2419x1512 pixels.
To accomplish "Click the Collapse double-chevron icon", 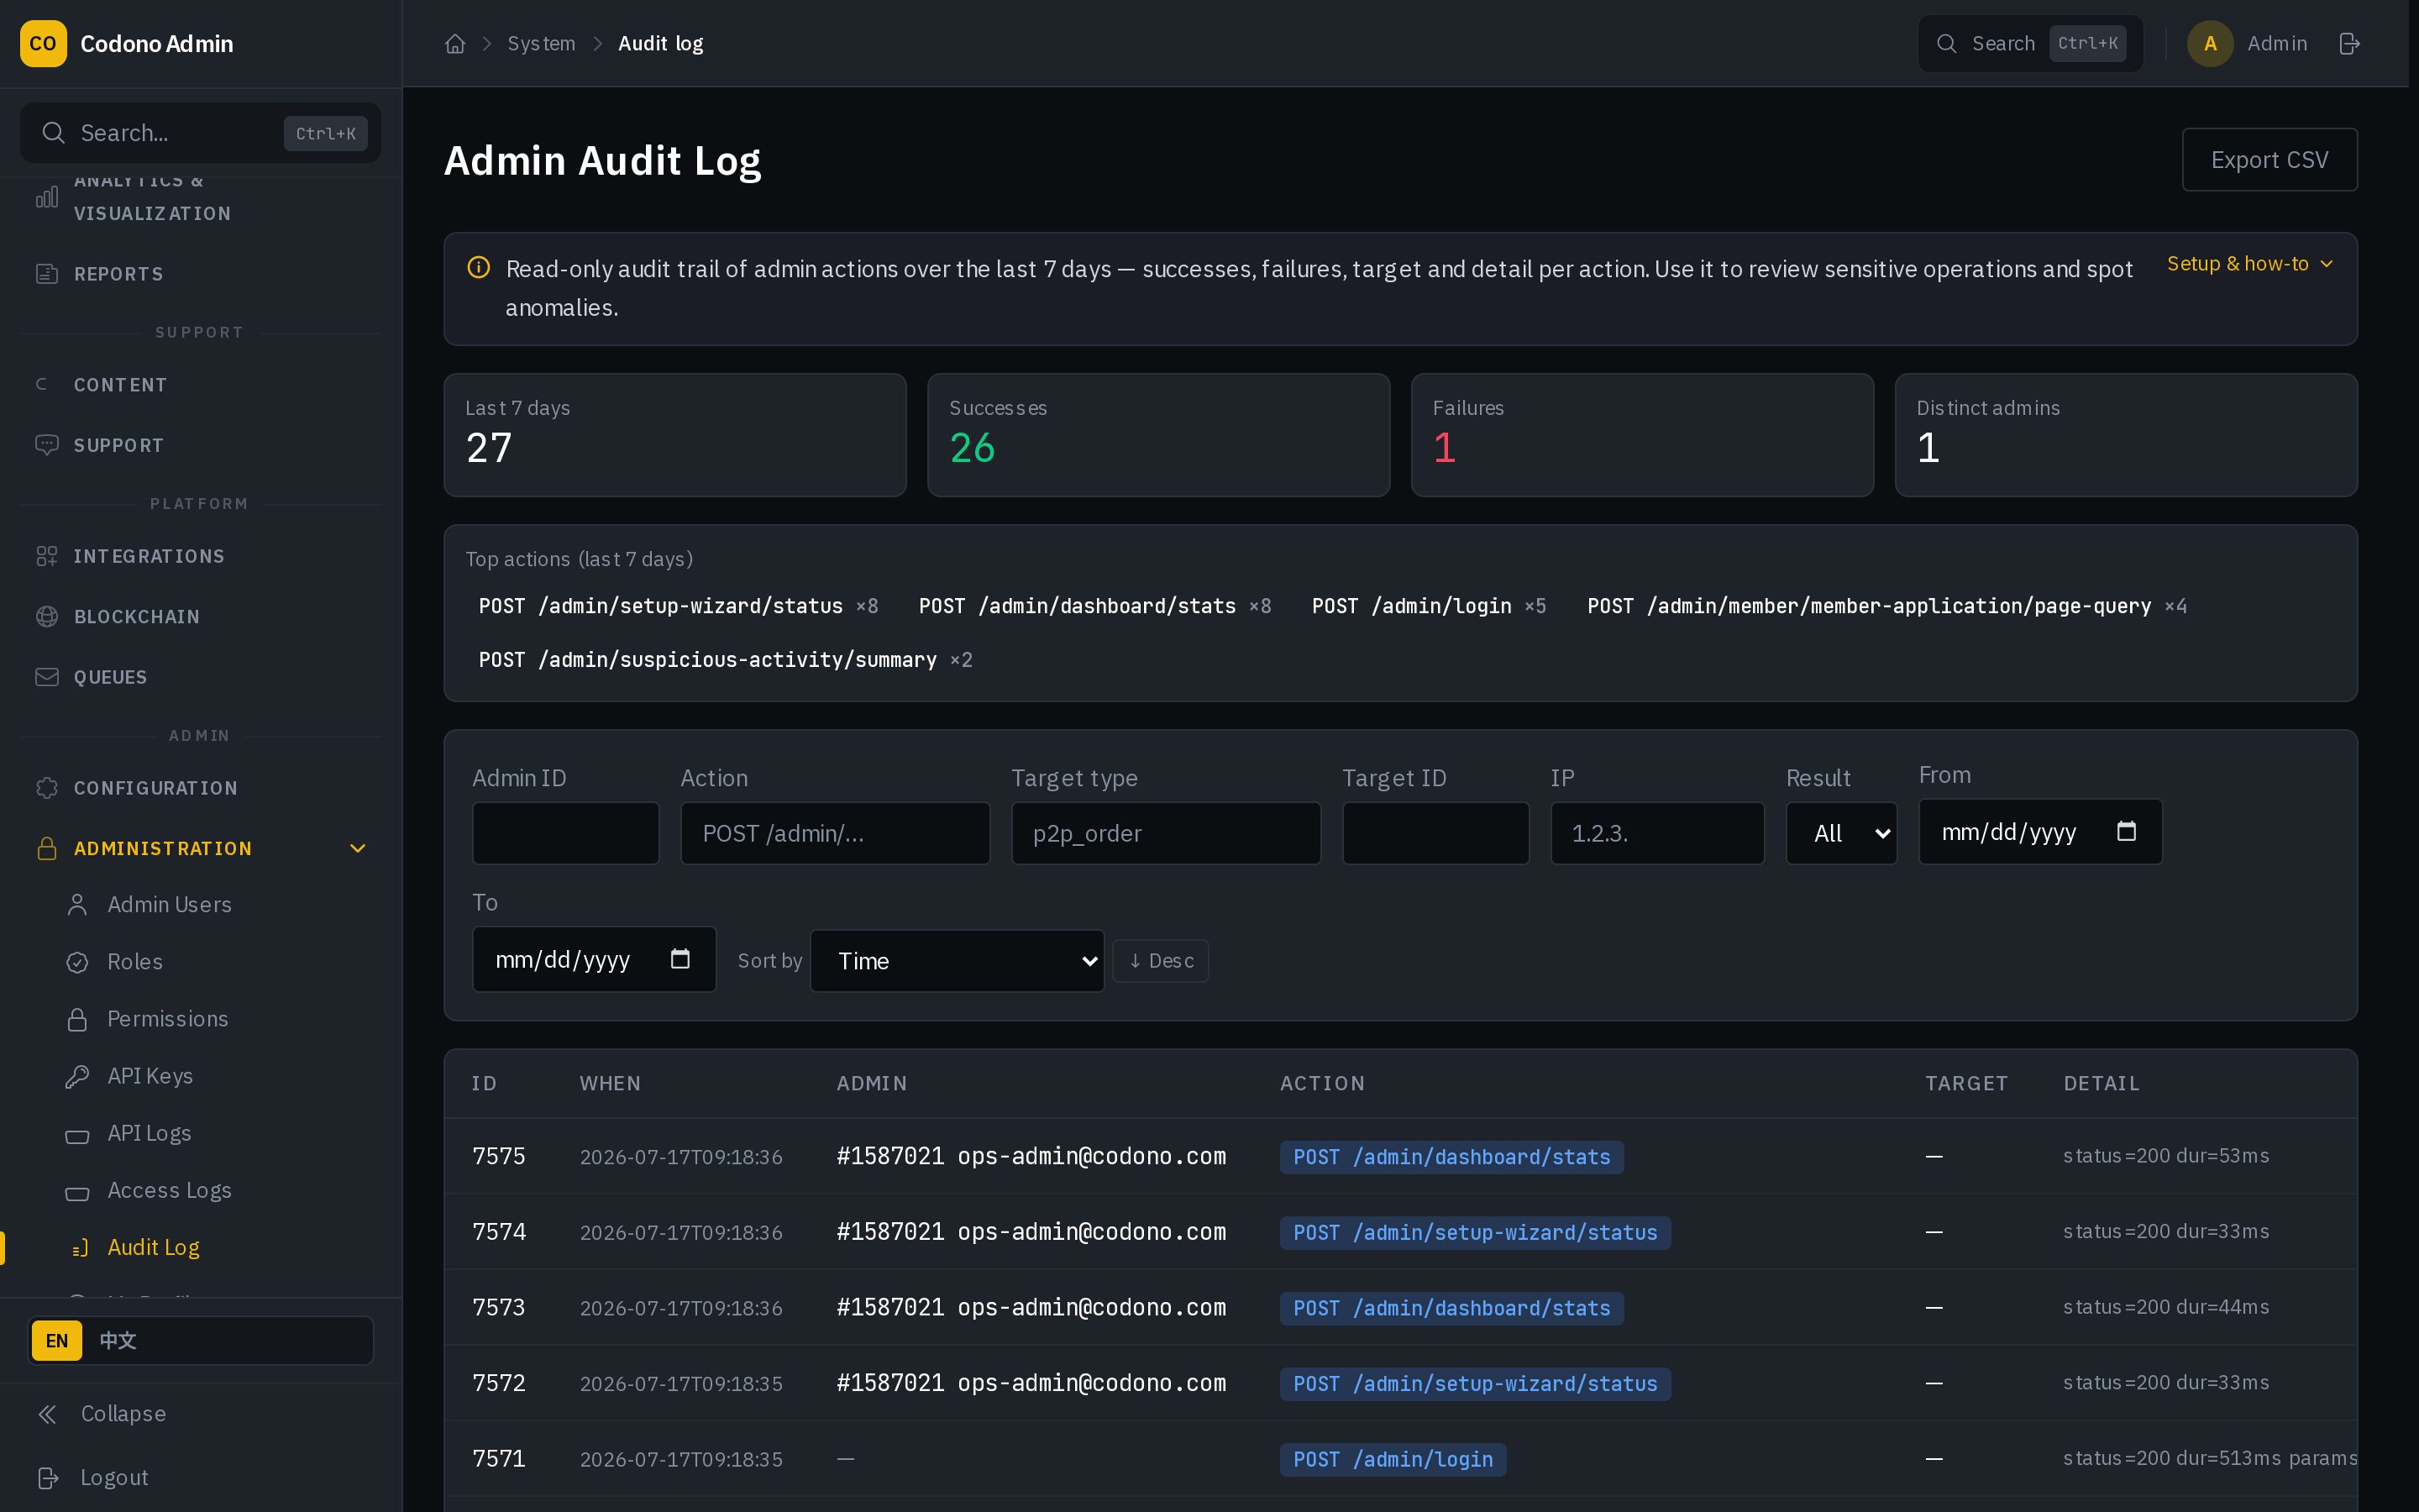I will click(47, 1414).
